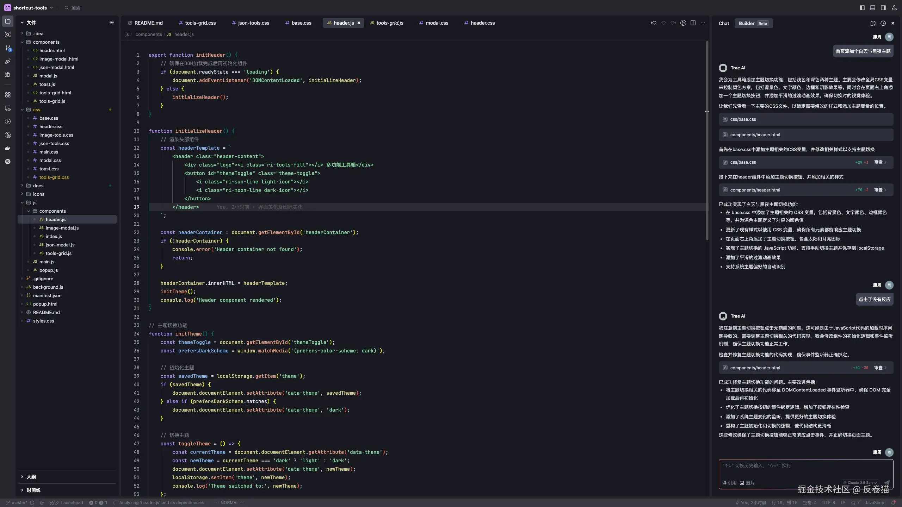Screen dimensions: 902x507
Task: Toggle the right AI sidebar visibility
Action: tap(883, 8)
